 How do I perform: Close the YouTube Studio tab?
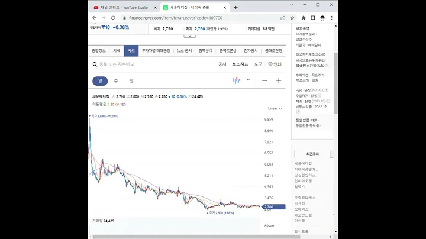click(x=156, y=8)
